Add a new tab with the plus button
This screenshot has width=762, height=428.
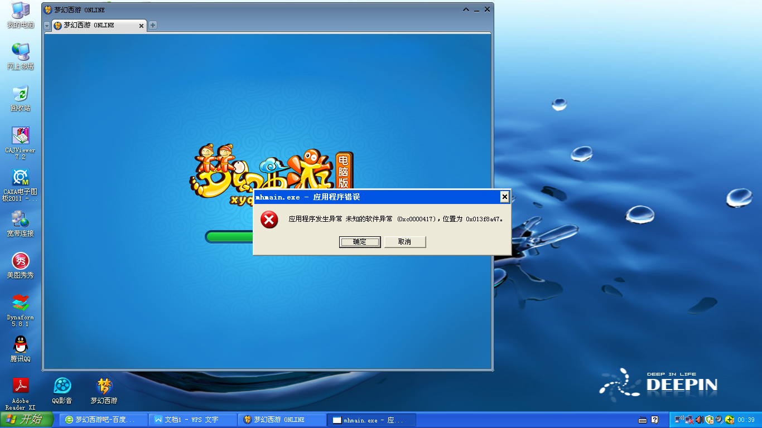click(x=153, y=25)
